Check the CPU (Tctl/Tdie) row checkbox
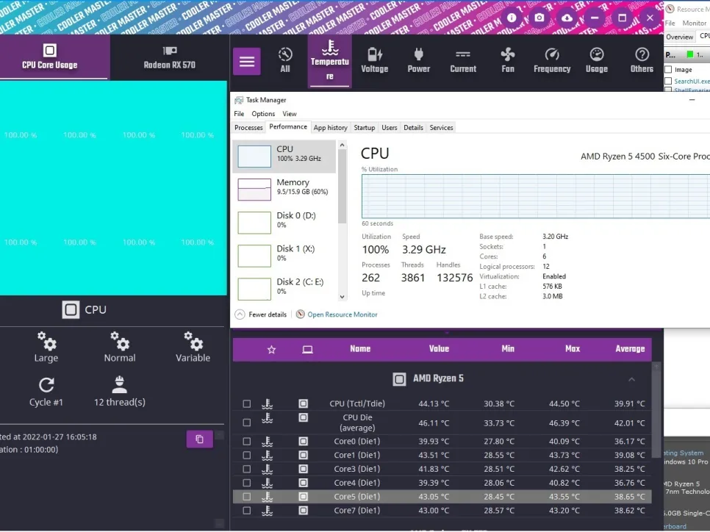 247,403
